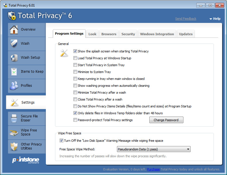Click the Secure File Eraser shredder icon
The image size is (227, 175).
[14, 118]
